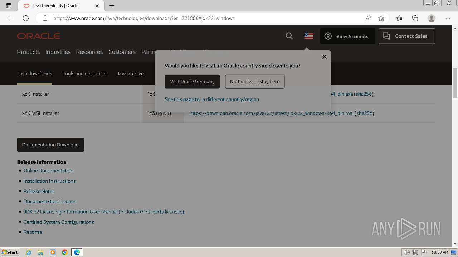458x257 pixels.
Task: Open Online Documentation link
Action: 48,171
